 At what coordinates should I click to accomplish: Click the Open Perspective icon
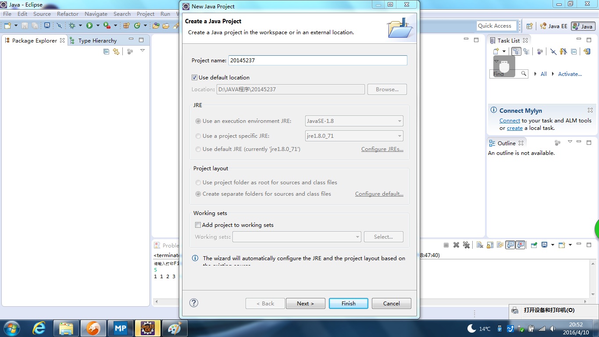(529, 26)
